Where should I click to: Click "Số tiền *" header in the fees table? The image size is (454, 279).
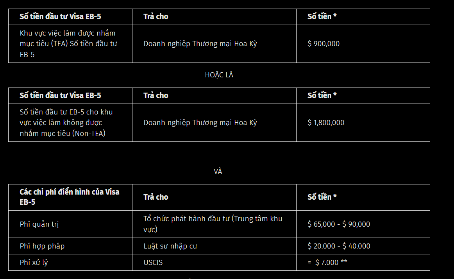(x=322, y=197)
